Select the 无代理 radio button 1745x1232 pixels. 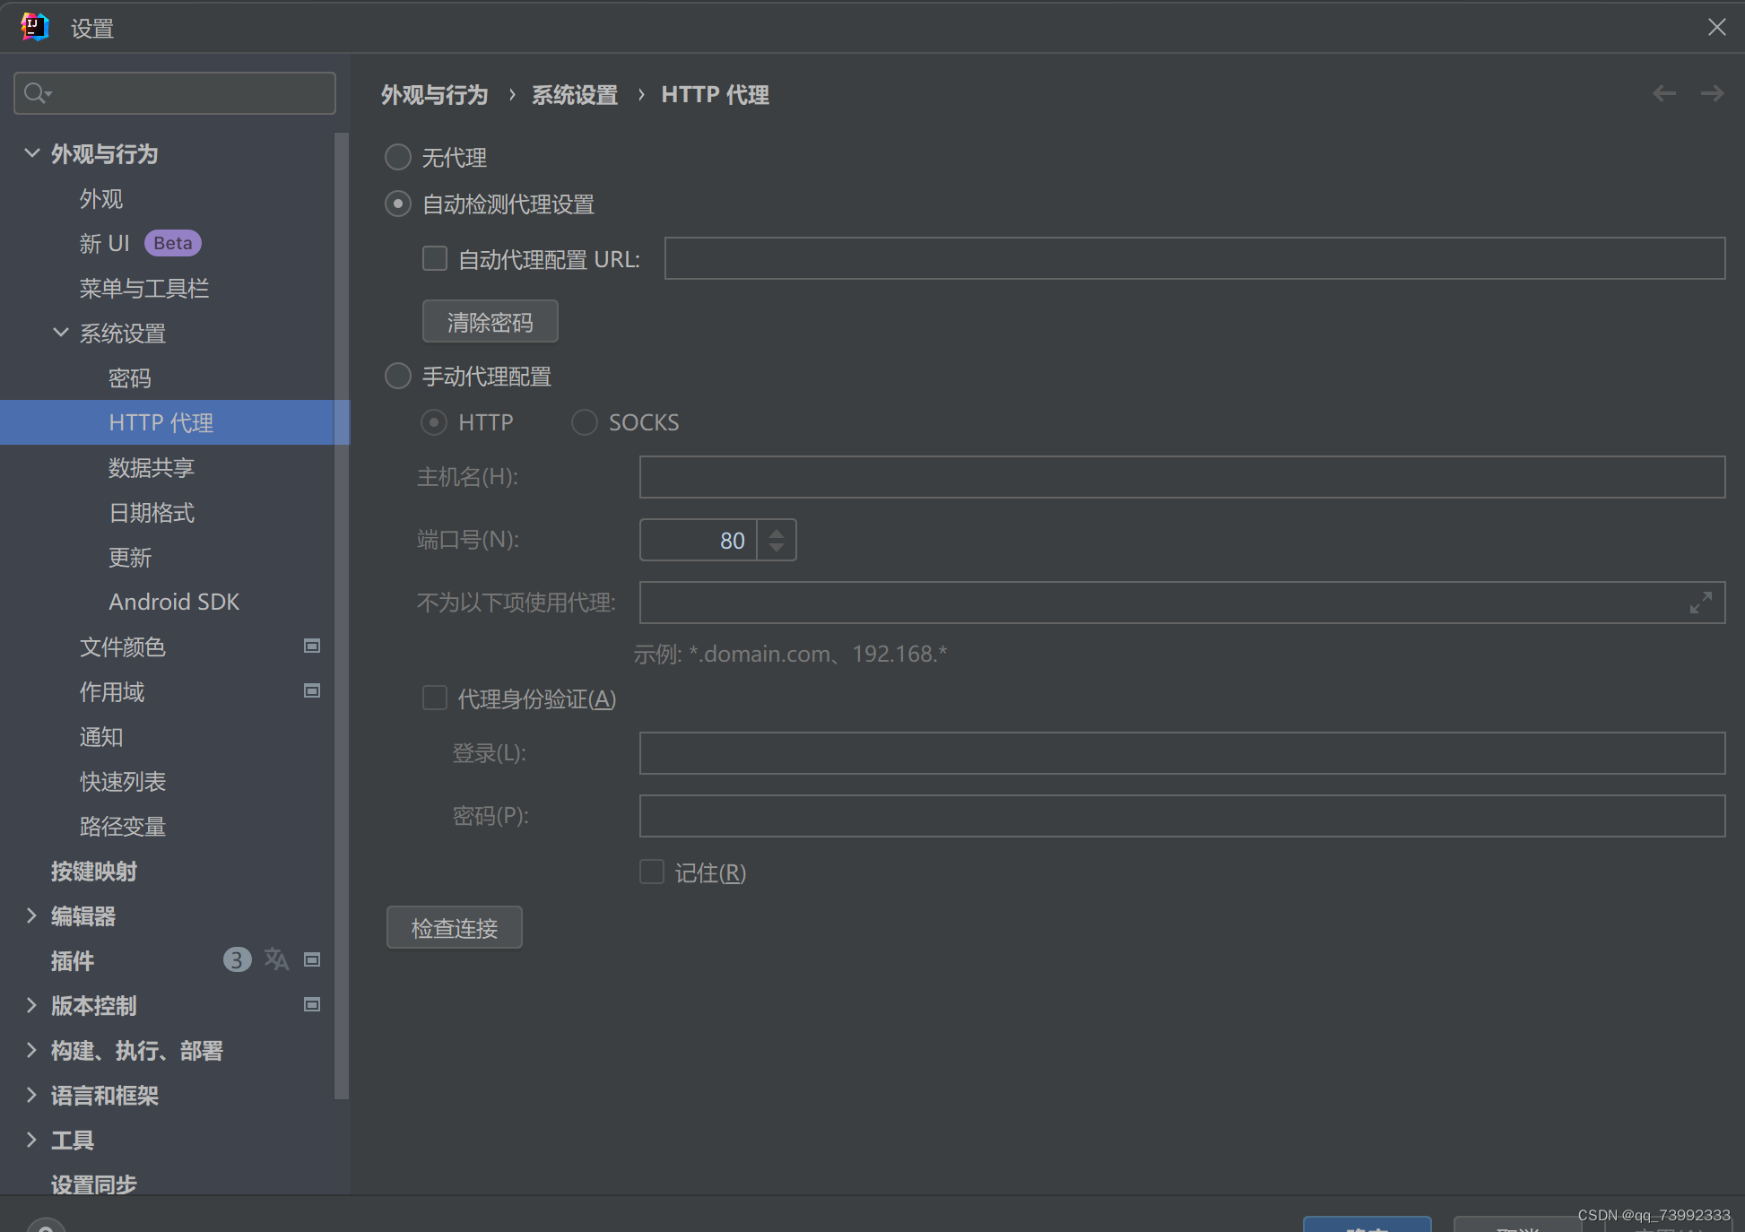(398, 158)
